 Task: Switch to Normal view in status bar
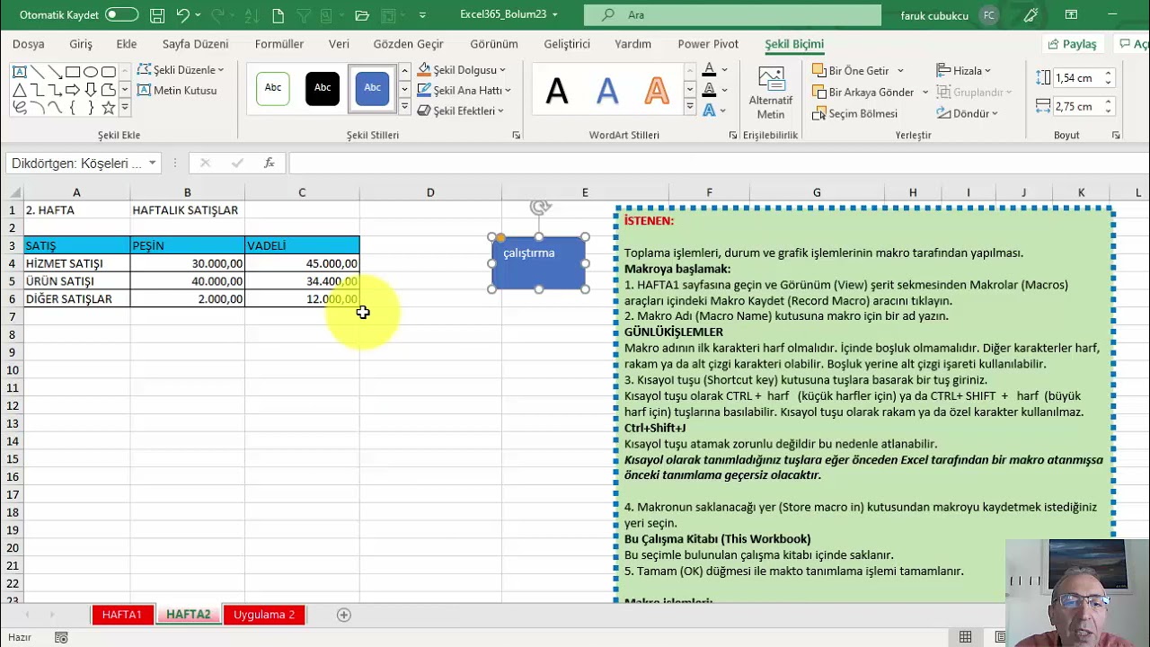point(965,637)
